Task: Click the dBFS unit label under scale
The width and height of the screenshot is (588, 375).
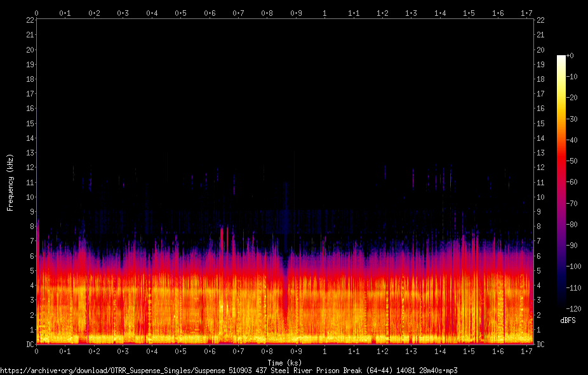Action: pos(568,320)
